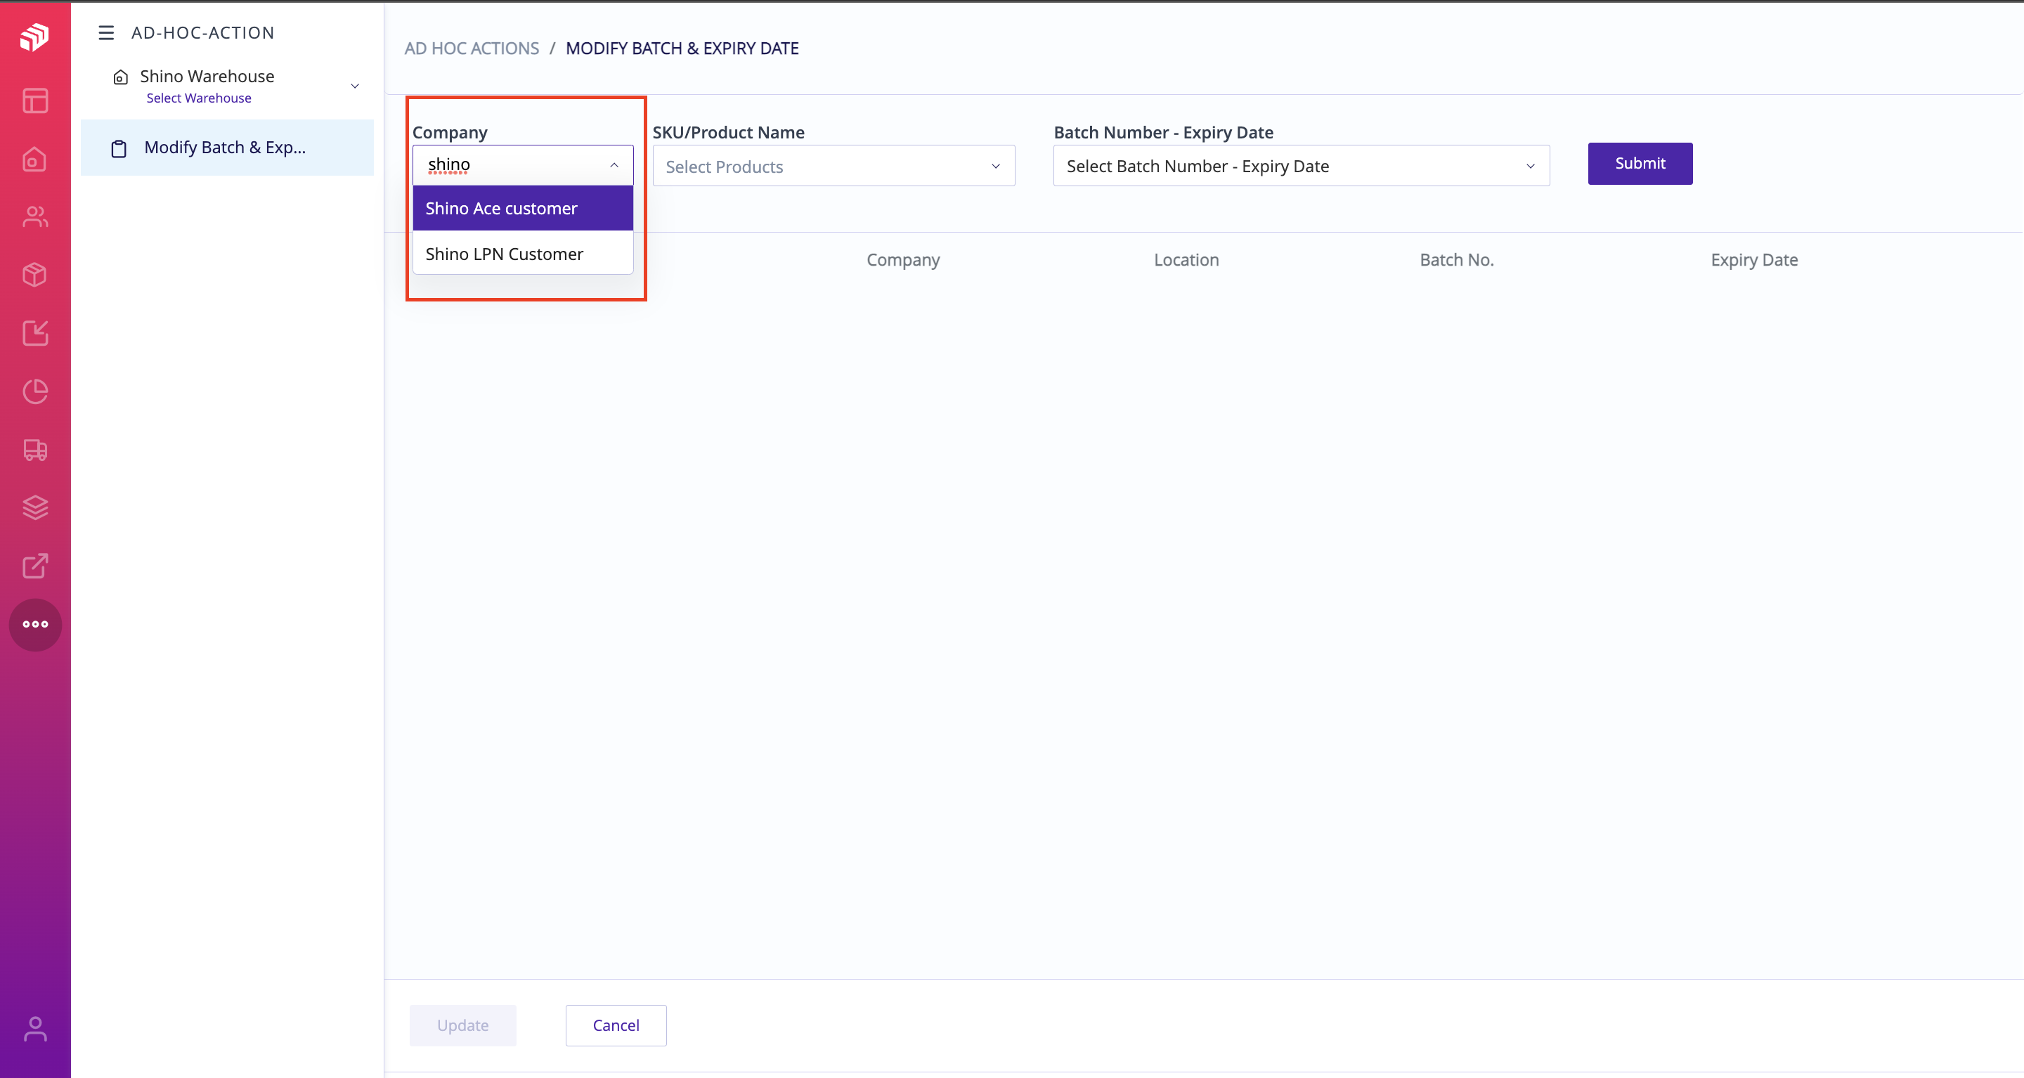2024x1078 pixels.
Task: Open the delivery truck icon in sidebar
Action: pyautogui.click(x=34, y=450)
